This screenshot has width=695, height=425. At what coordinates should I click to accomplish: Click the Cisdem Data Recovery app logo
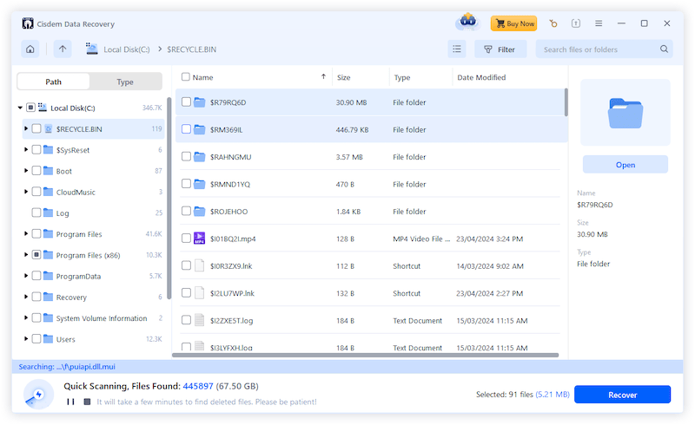28,23
